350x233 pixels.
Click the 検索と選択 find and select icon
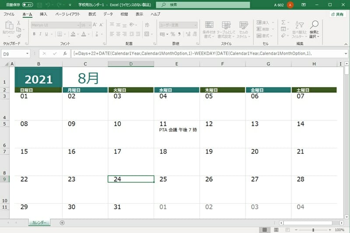[314, 28]
